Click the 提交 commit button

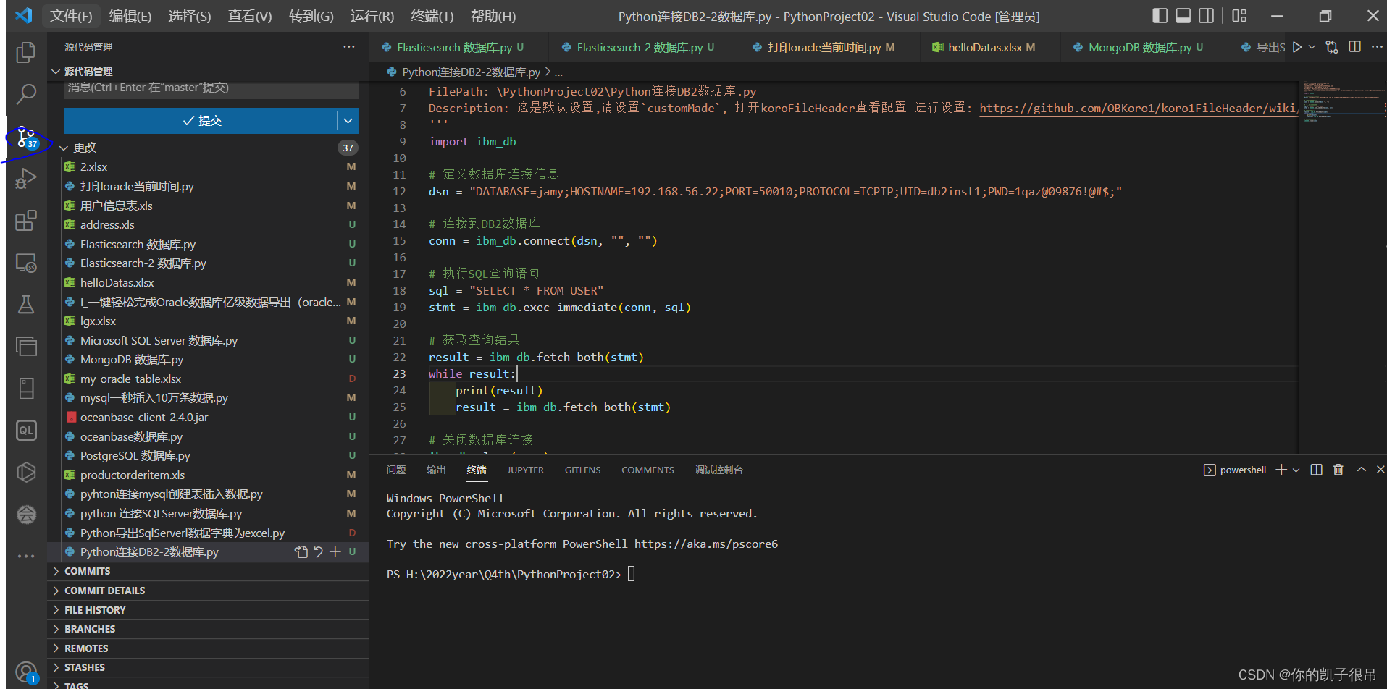pyautogui.click(x=204, y=120)
